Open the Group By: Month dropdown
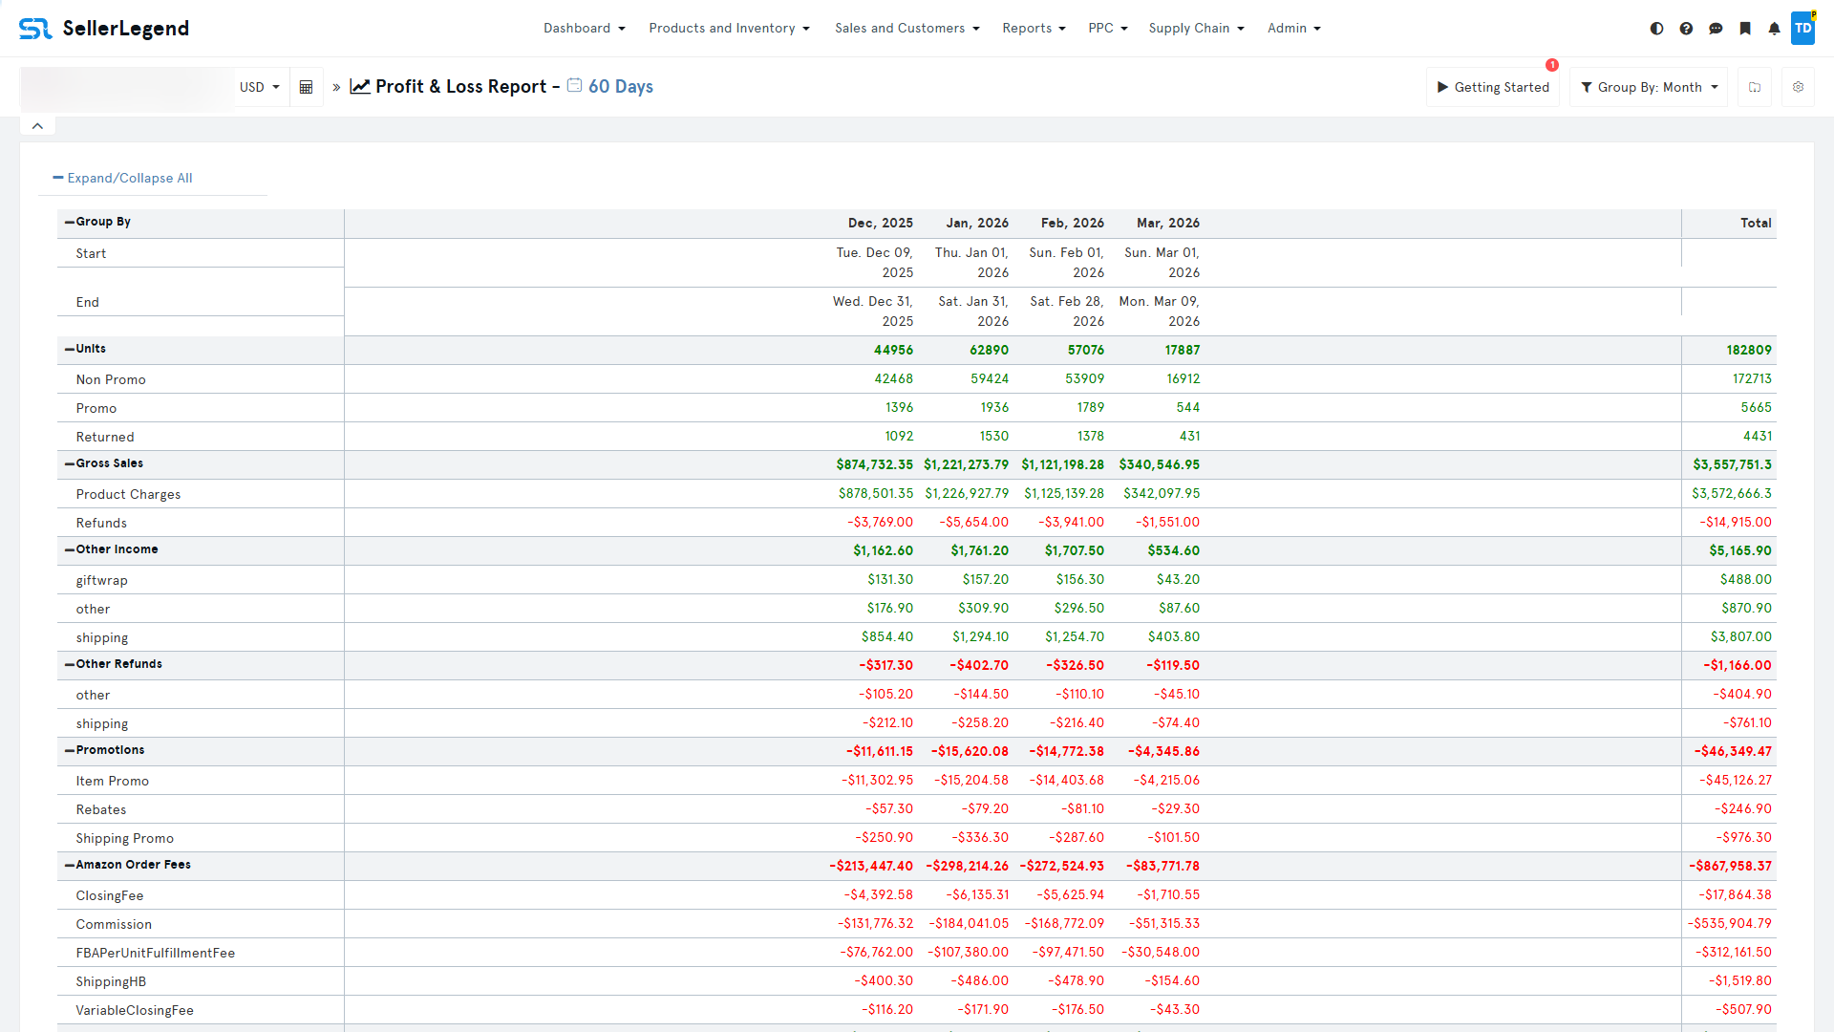1834x1032 pixels. [1647, 87]
